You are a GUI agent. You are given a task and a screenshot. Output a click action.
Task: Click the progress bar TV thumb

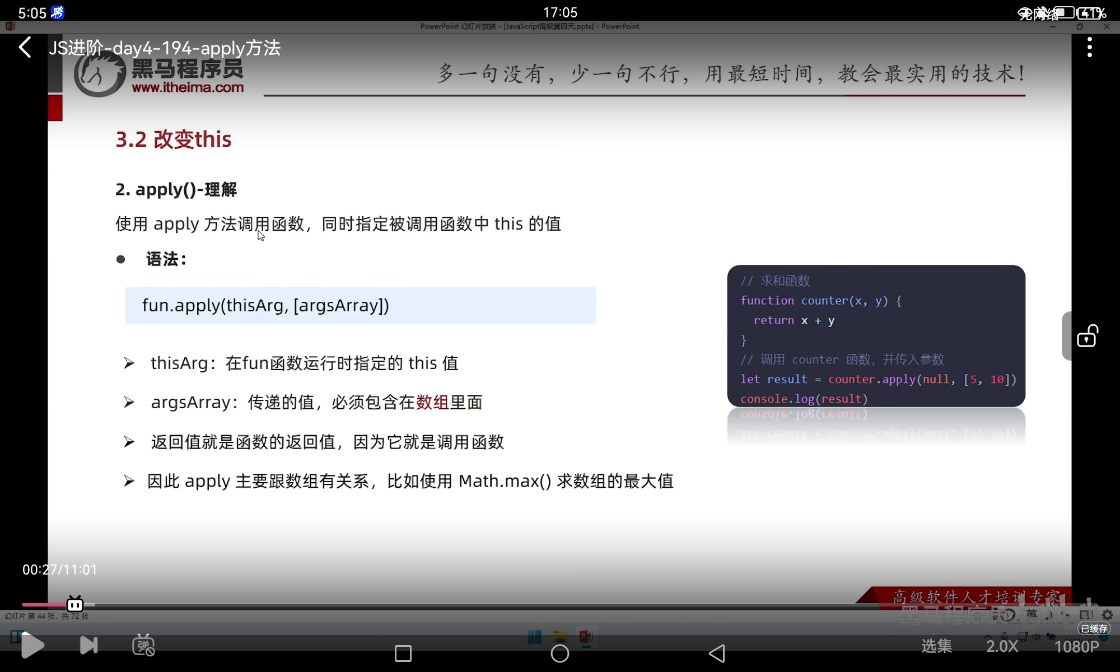coord(75,604)
